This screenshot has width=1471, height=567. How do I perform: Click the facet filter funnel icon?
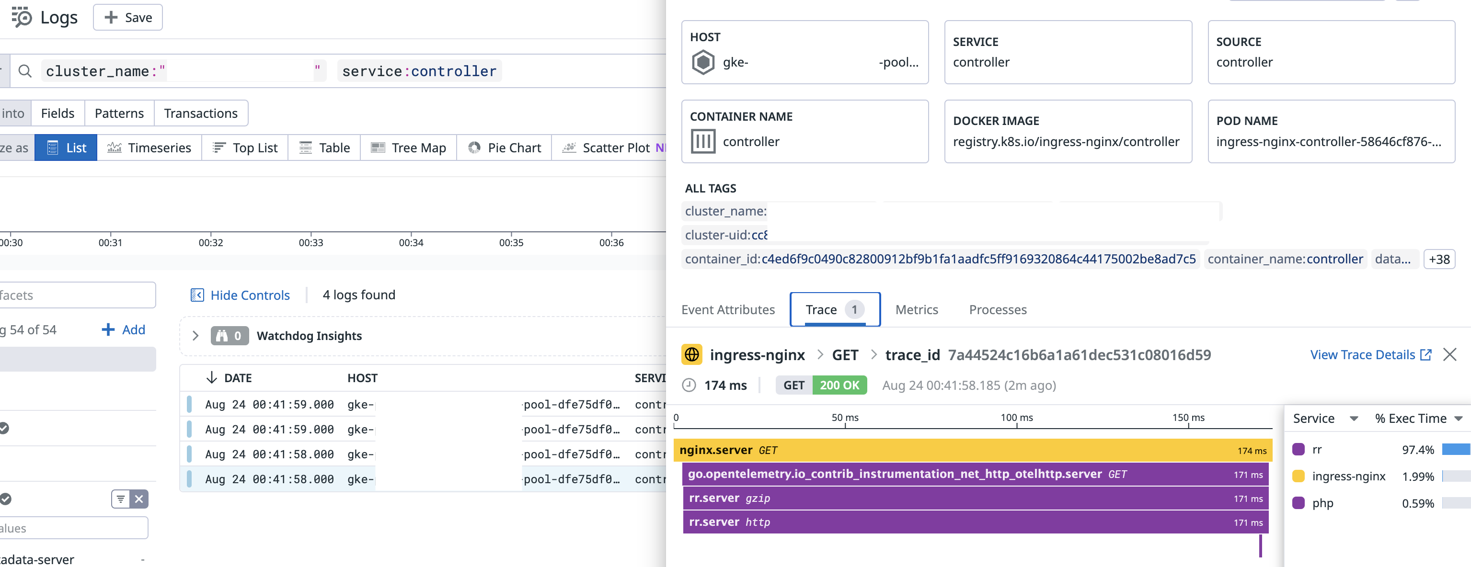coord(120,499)
